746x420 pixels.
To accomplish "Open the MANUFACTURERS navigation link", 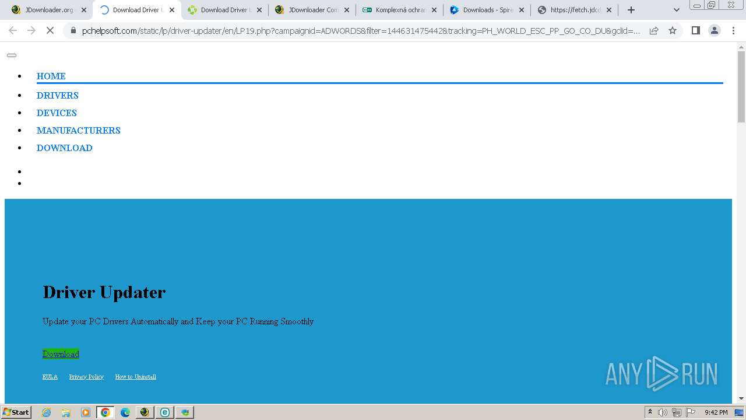I will 79,130.
